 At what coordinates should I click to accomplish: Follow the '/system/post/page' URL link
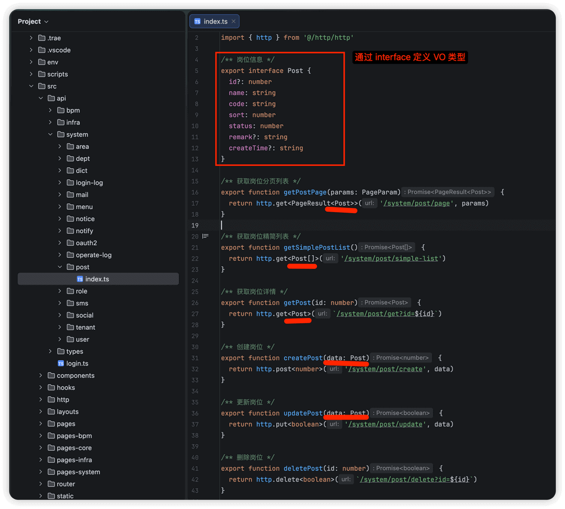click(x=417, y=203)
